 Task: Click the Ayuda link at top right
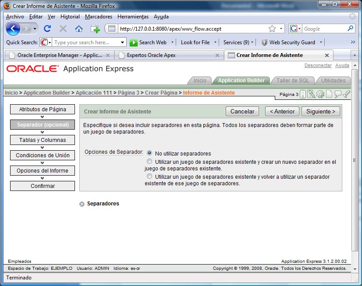coord(342,66)
